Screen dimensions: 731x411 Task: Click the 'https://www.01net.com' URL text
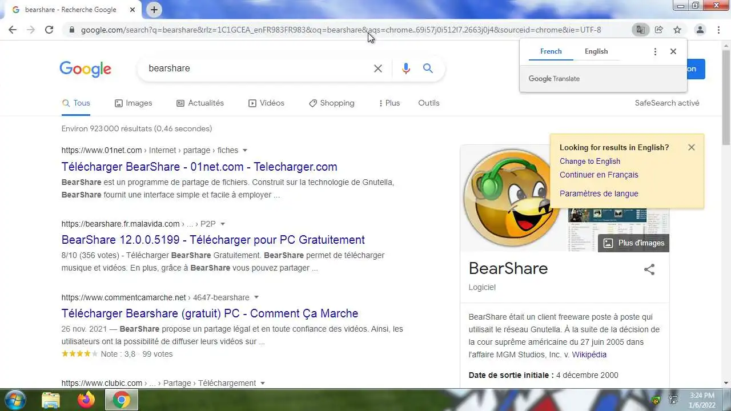pos(102,151)
